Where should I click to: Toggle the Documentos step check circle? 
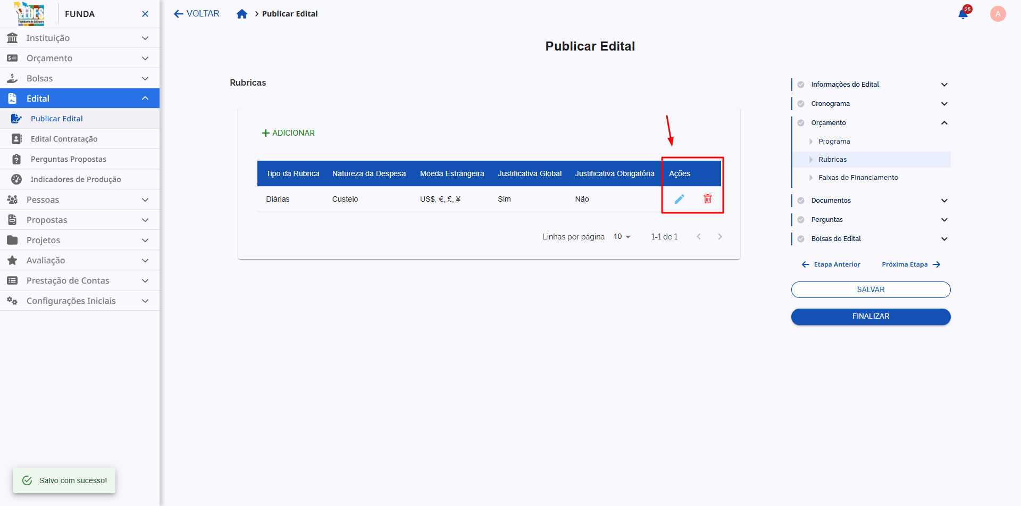(801, 201)
